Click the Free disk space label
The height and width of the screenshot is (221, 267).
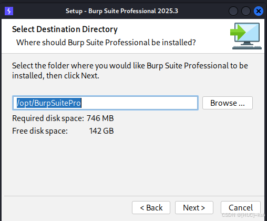[40, 131]
